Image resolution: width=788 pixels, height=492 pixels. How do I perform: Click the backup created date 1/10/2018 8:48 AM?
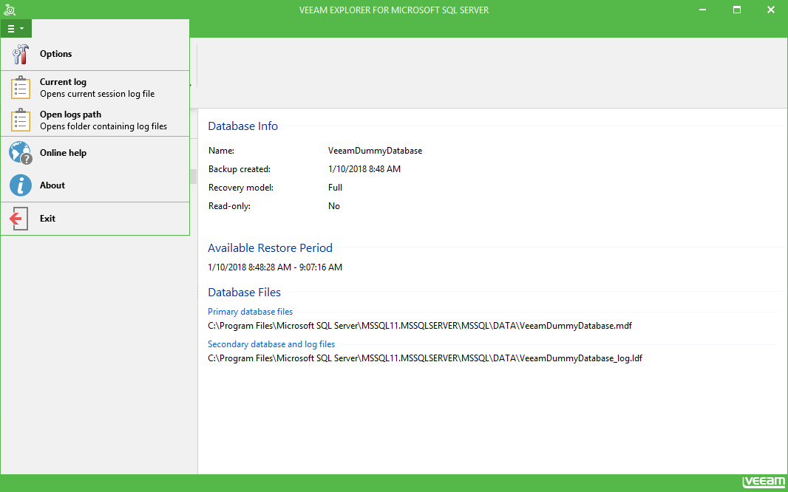click(364, 169)
